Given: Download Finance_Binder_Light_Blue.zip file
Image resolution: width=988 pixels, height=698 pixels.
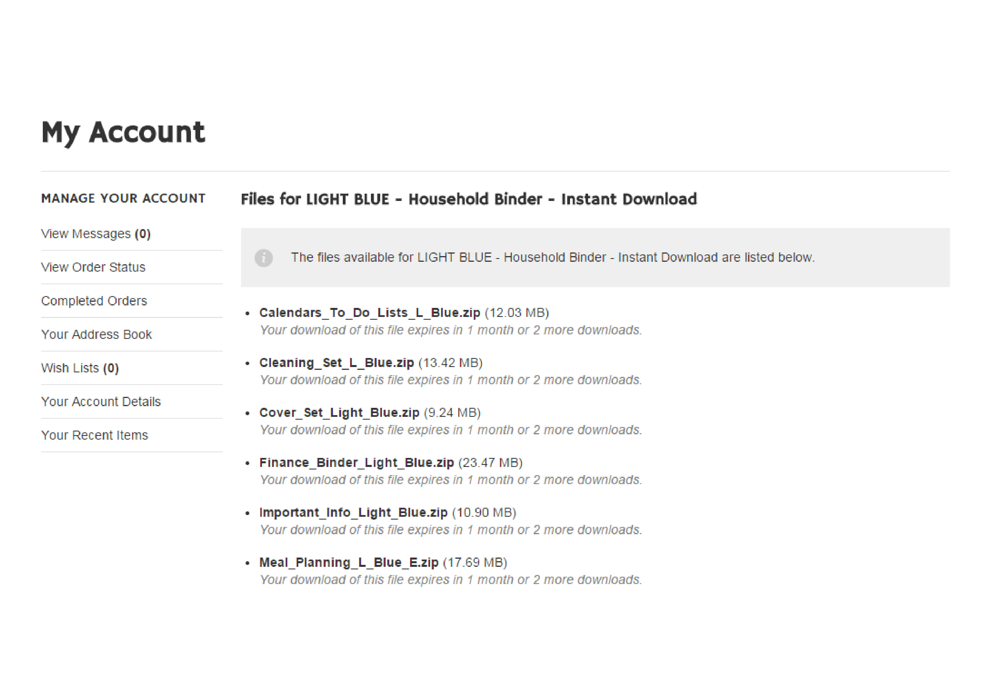Looking at the screenshot, I should (x=356, y=462).
